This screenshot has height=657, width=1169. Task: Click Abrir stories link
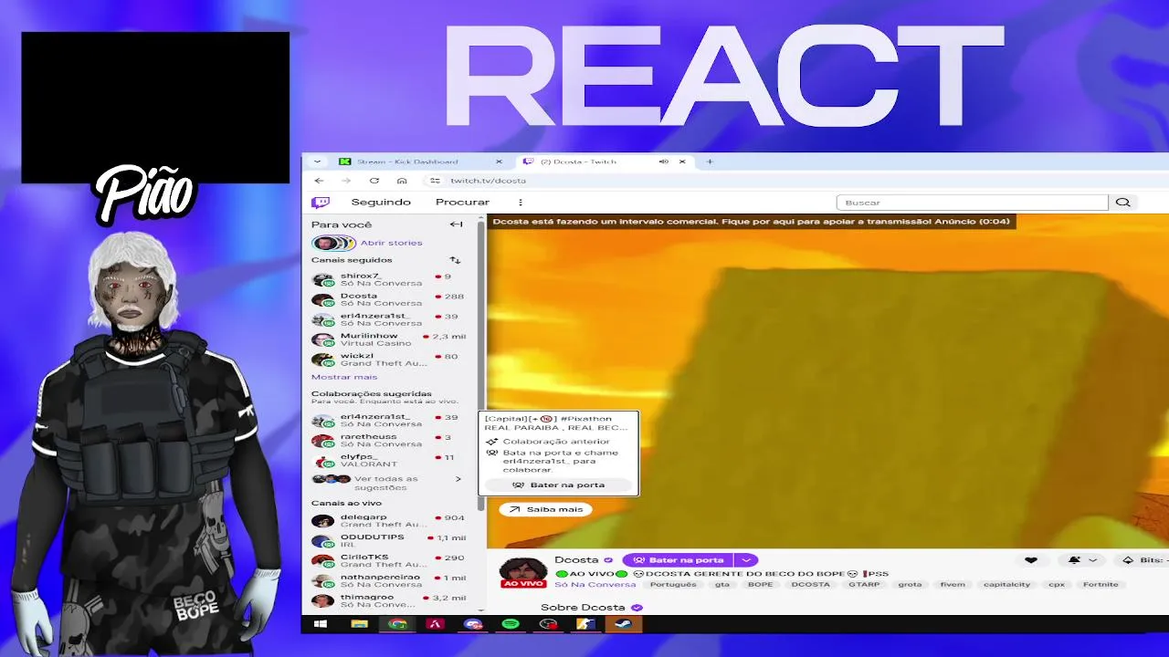pyautogui.click(x=391, y=243)
